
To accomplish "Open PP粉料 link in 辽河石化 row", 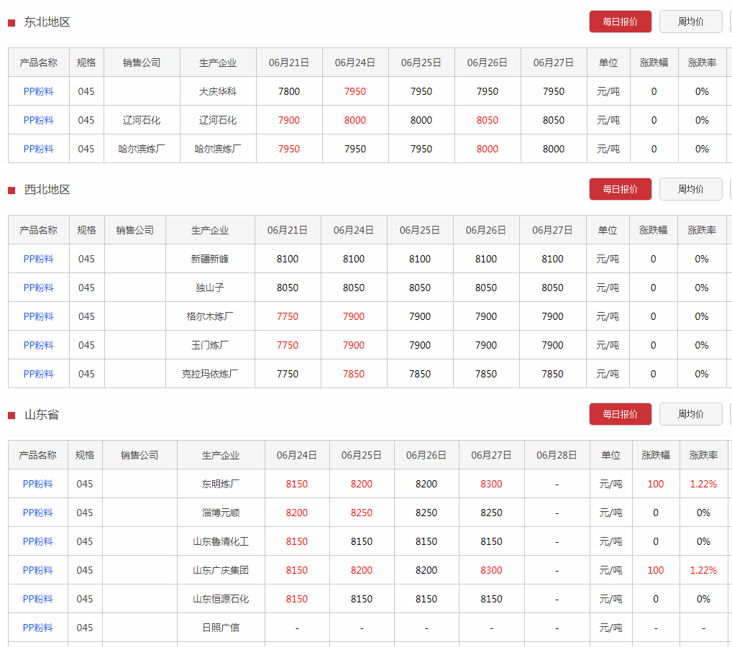I will (x=38, y=121).
